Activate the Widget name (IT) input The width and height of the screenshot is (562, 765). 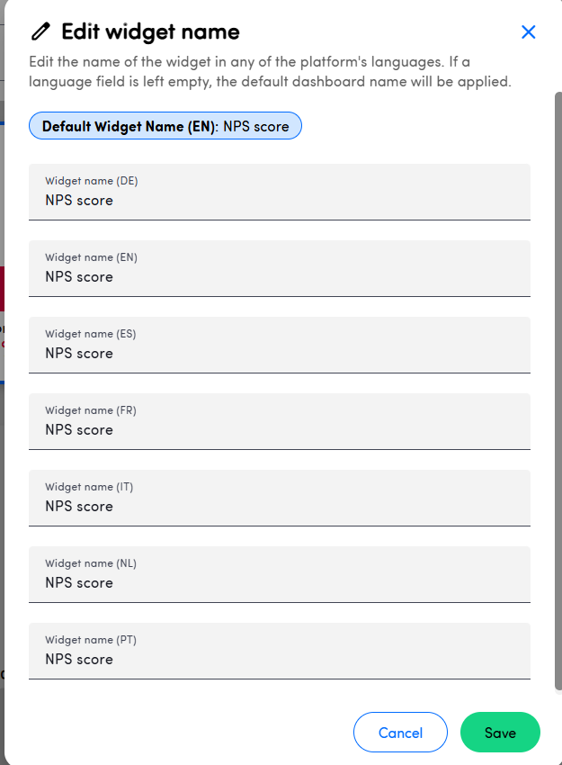coord(280,498)
